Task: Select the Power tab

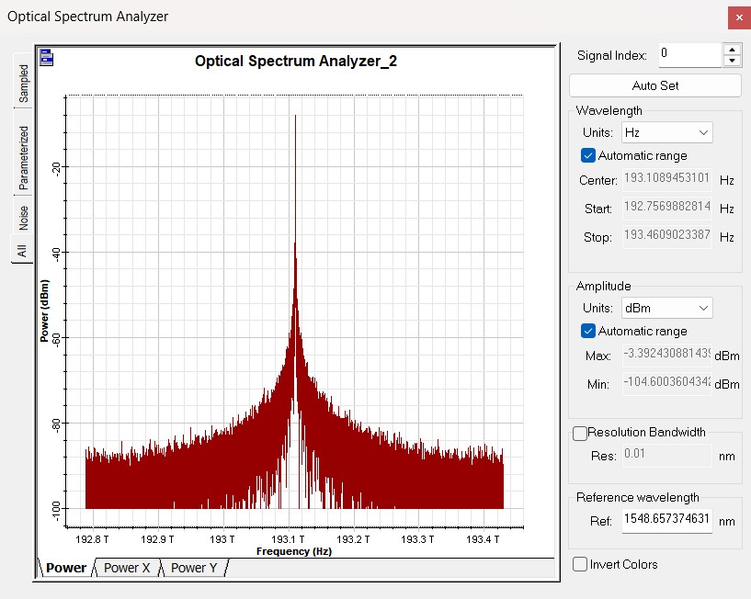Action: tap(66, 568)
